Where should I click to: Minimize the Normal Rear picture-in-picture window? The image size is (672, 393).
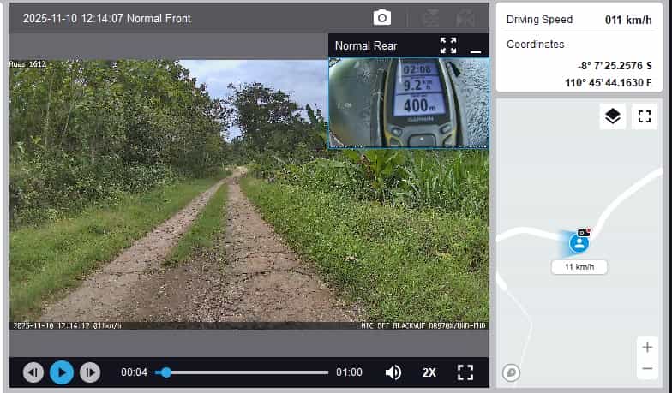coord(475,48)
